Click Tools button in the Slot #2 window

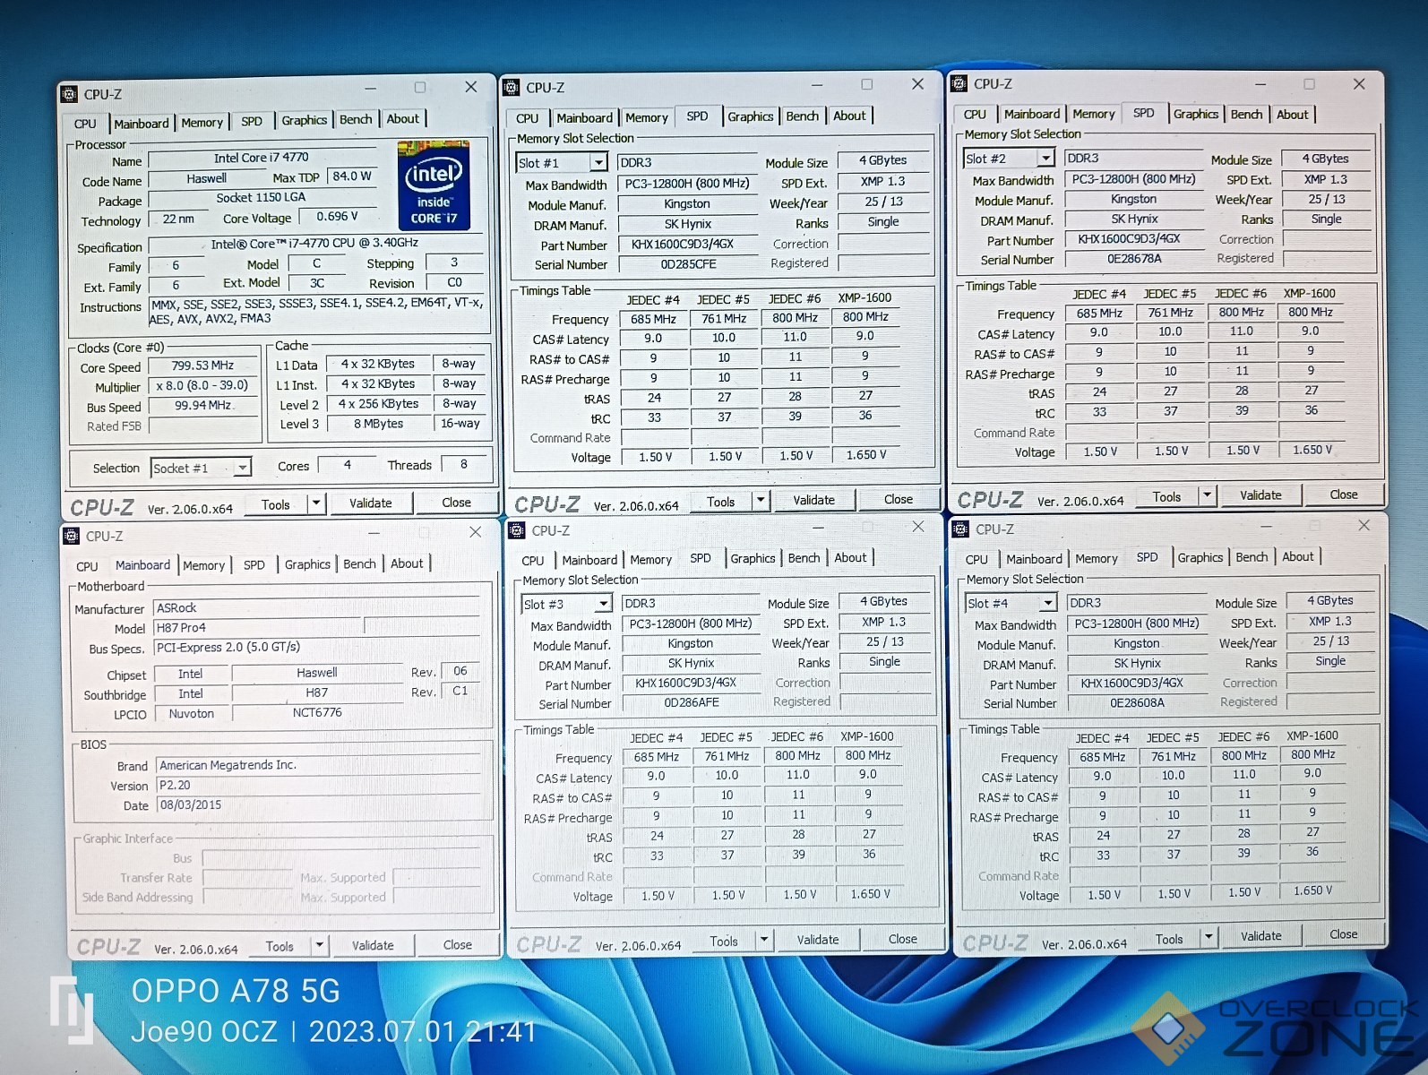point(1166,496)
